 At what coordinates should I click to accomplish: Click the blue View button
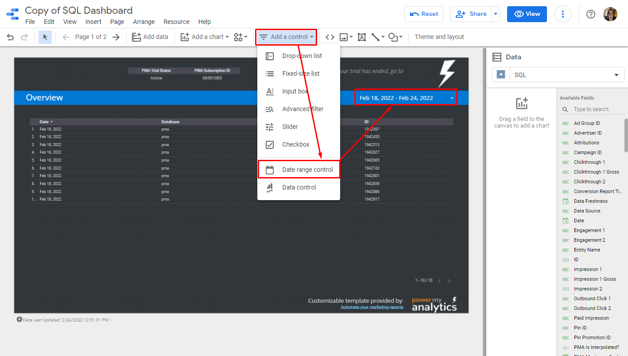pyautogui.click(x=527, y=14)
